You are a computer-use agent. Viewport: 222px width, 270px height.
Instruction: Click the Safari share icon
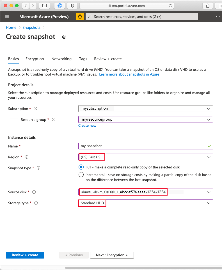point(208,6)
